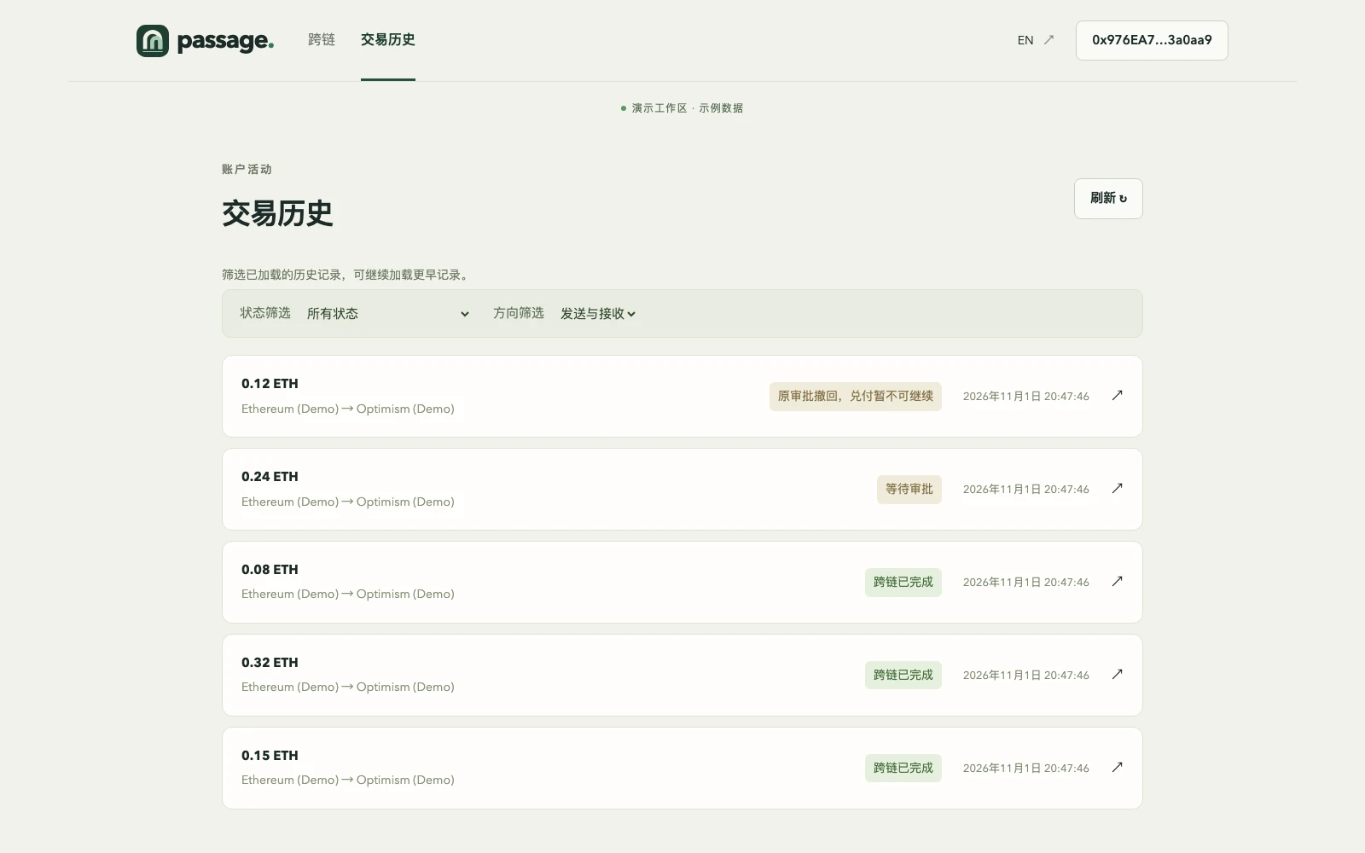Image resolution: width=1365 pixels, height=853 pixels.
Task: Click 跨链已完成 badge on 0.08 ETH row
Action: point(903,583)
